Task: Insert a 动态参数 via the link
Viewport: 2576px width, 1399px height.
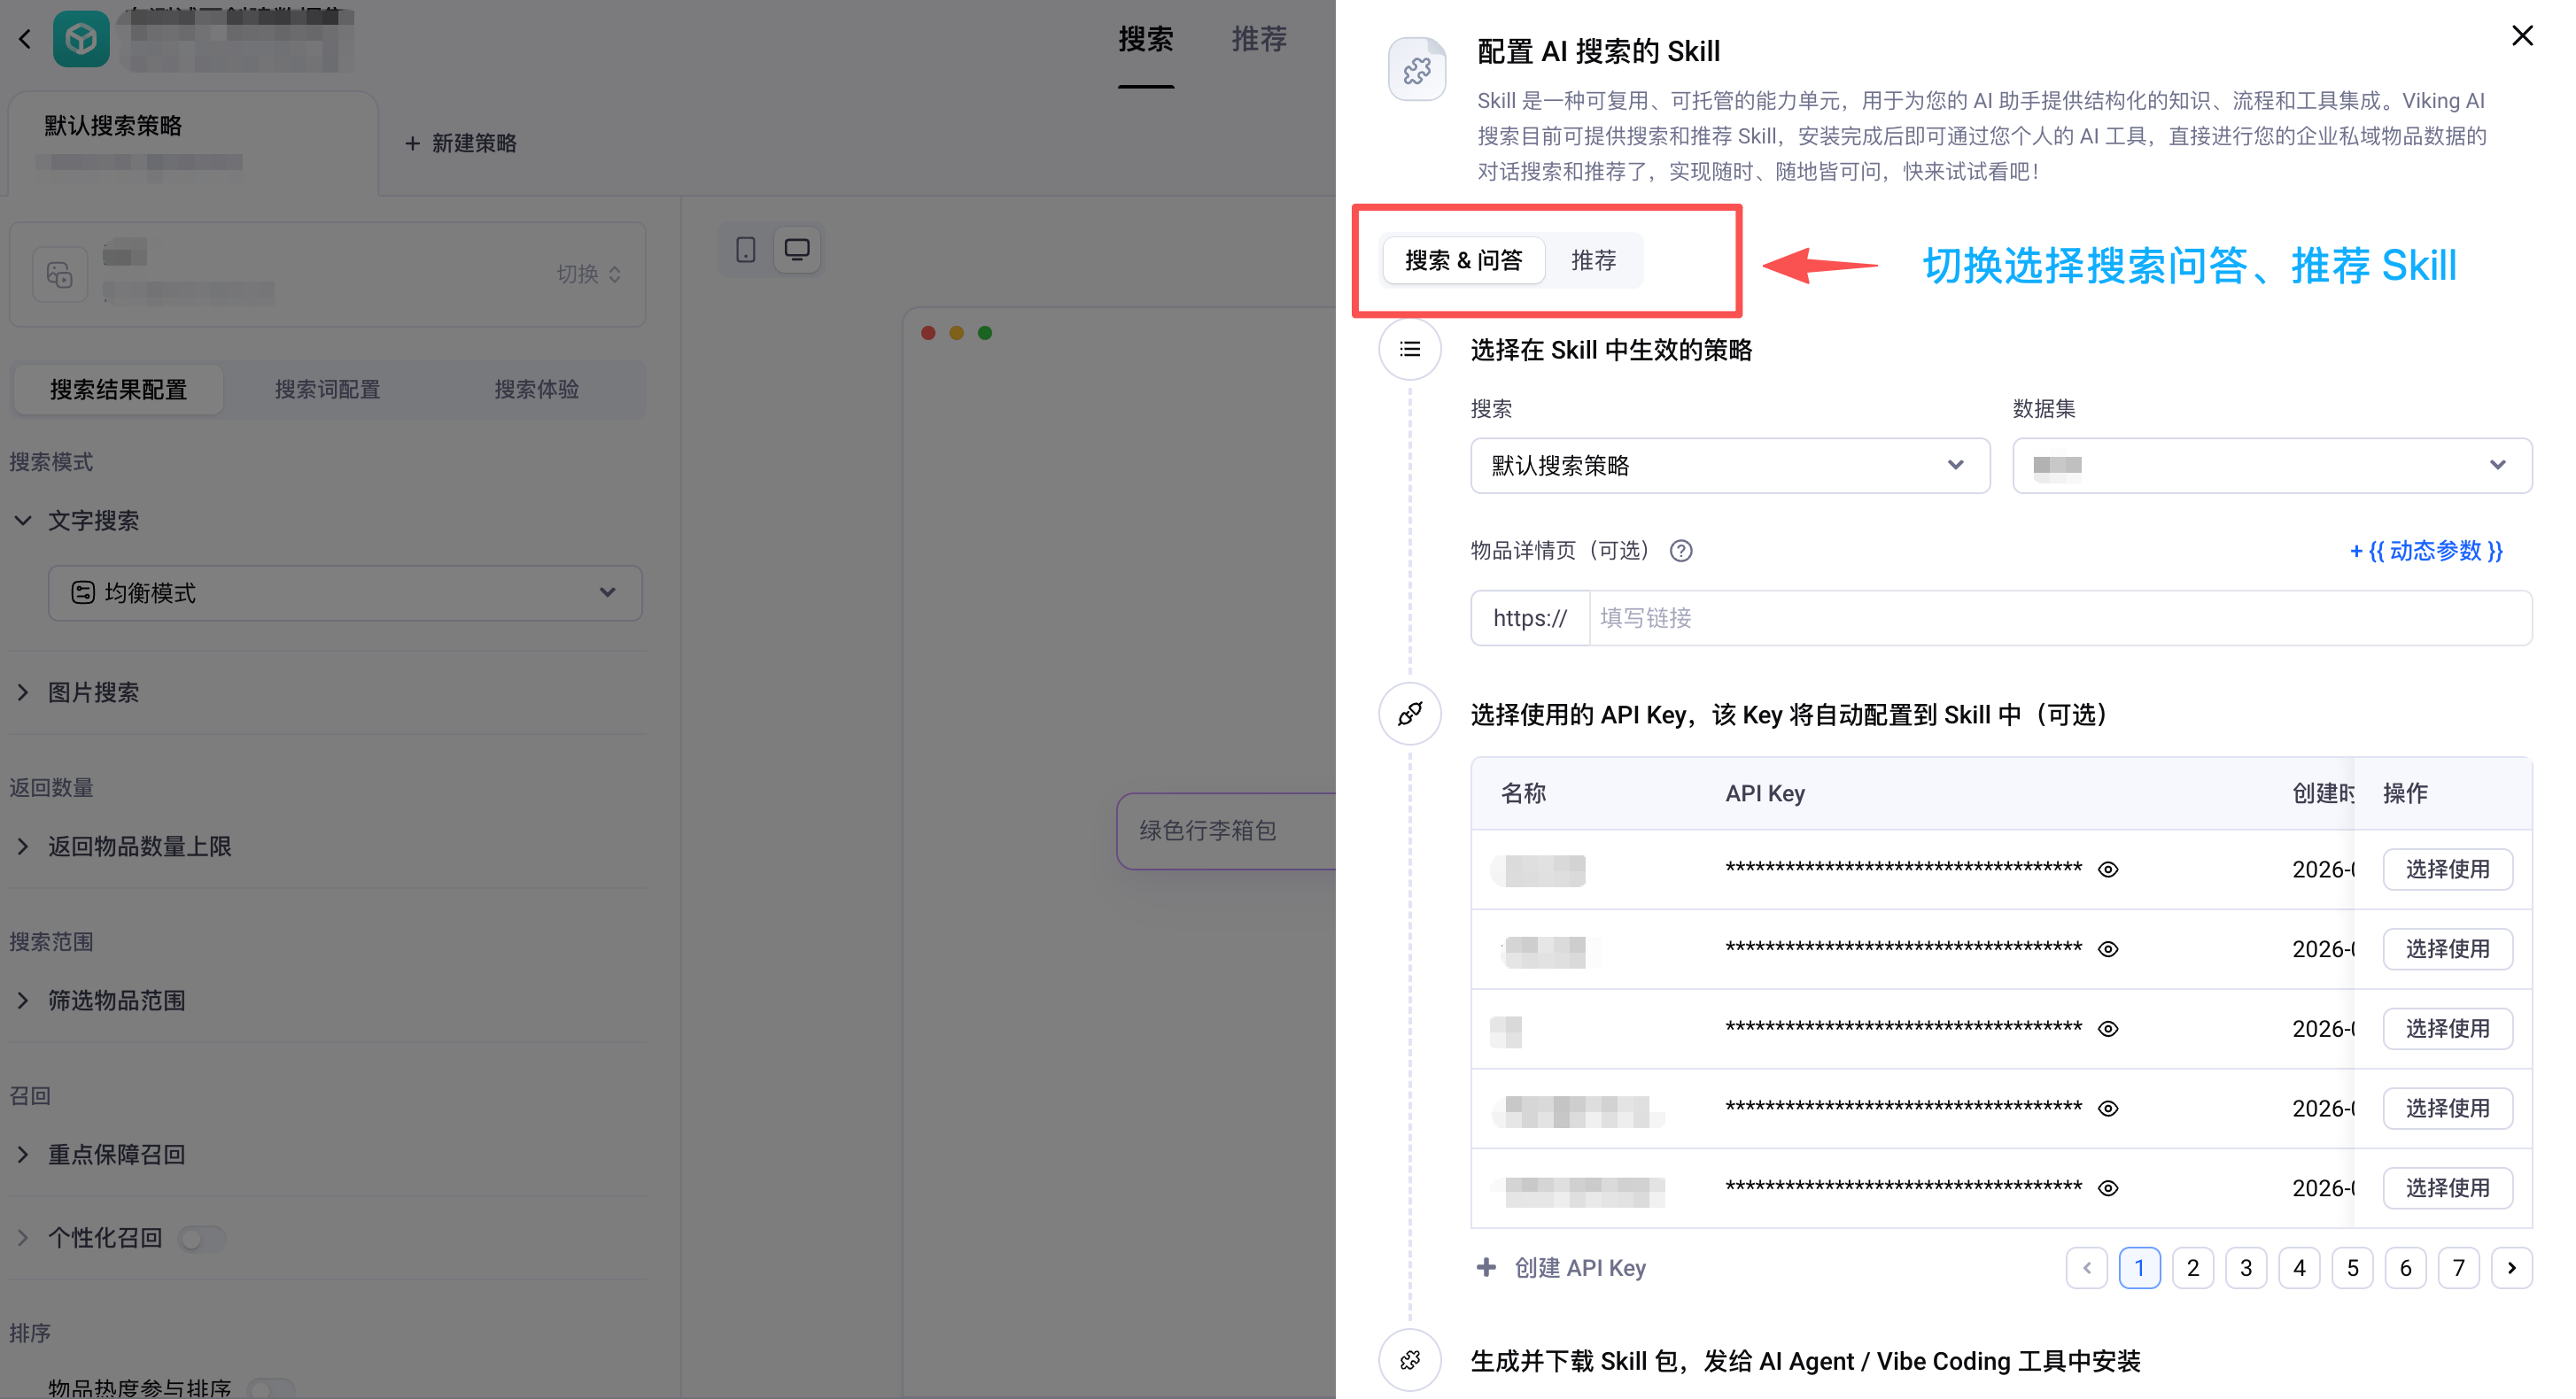Action: (x=2426, y=551)
